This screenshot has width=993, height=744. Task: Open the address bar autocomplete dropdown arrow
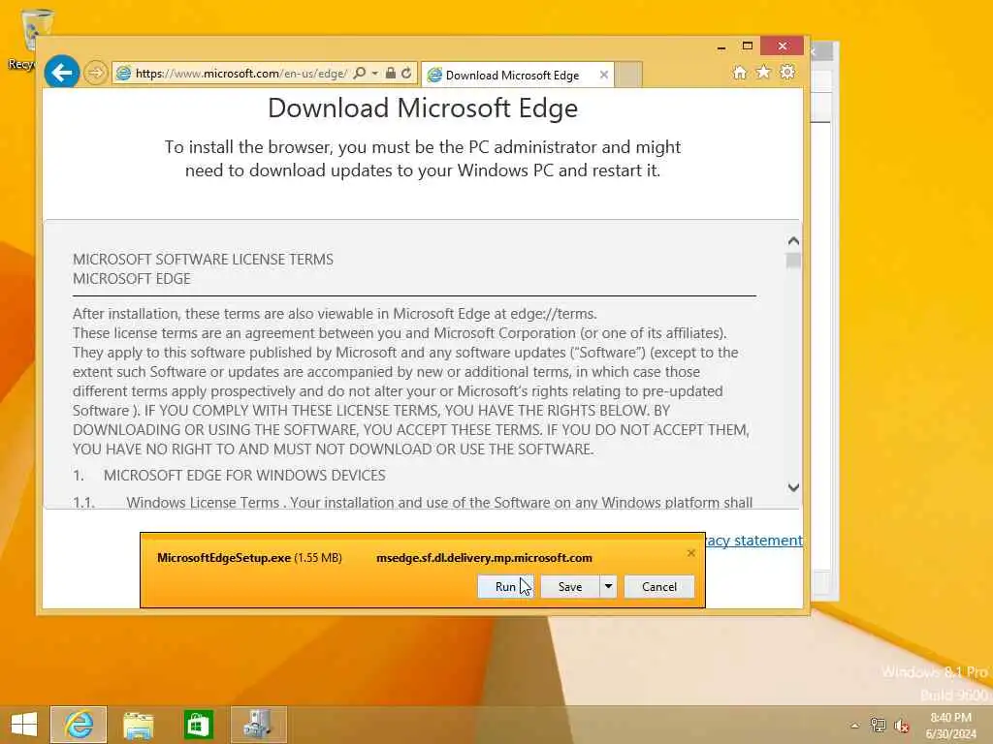point(375,74)
